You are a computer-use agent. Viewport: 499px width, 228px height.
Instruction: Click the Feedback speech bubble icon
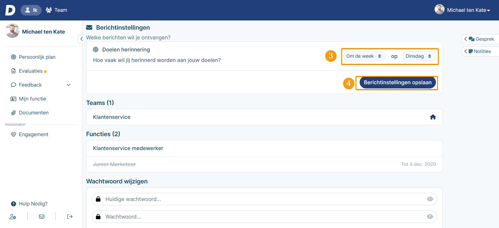tap(13, 85)
